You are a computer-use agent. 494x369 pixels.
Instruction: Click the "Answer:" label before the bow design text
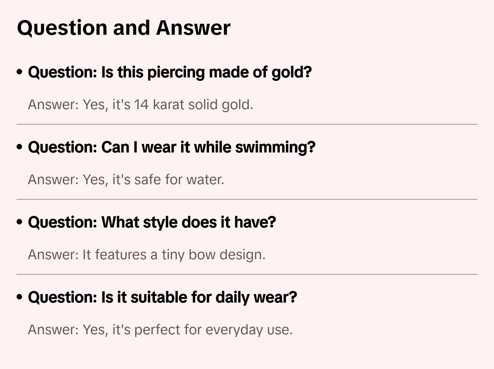click(x=53, y=255)
